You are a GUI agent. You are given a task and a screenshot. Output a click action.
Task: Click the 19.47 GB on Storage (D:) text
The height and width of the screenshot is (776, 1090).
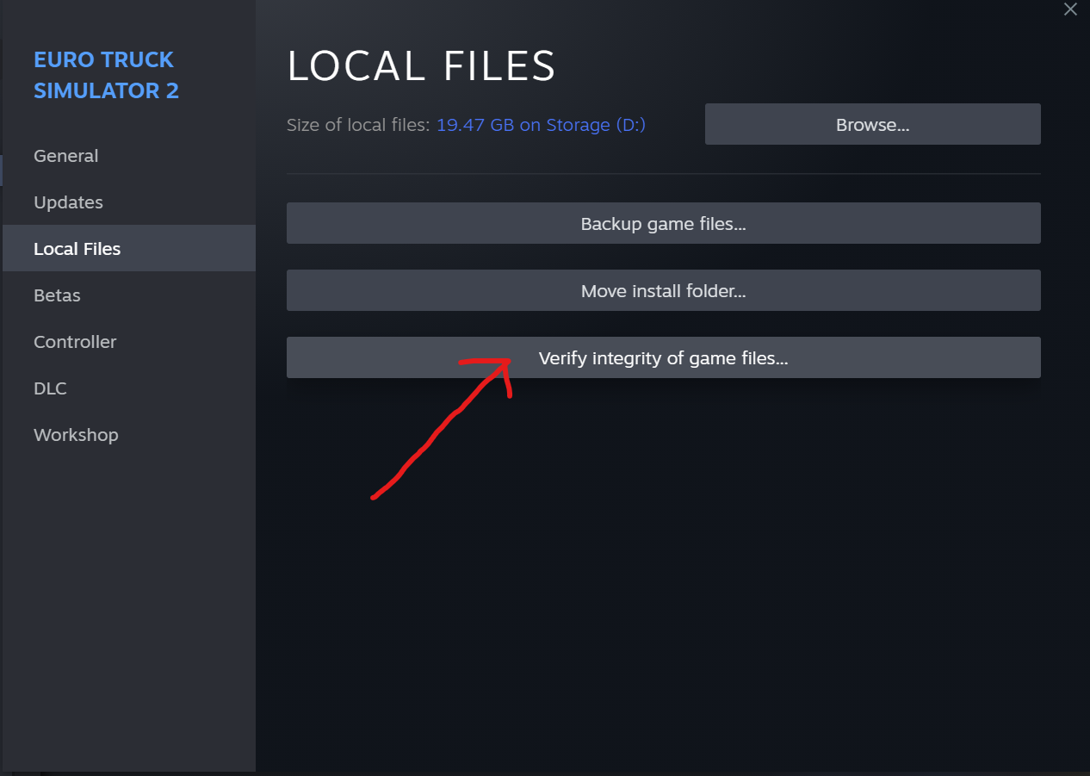[541, 125]
